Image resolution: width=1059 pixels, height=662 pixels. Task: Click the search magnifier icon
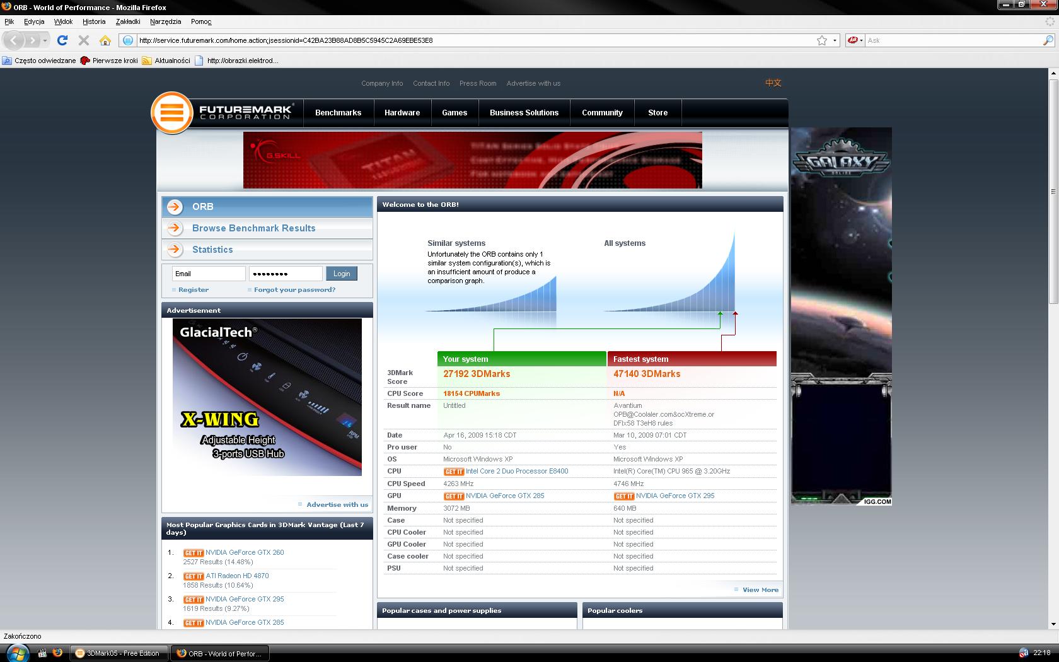pyautogui.click(x=1048, y=40)
